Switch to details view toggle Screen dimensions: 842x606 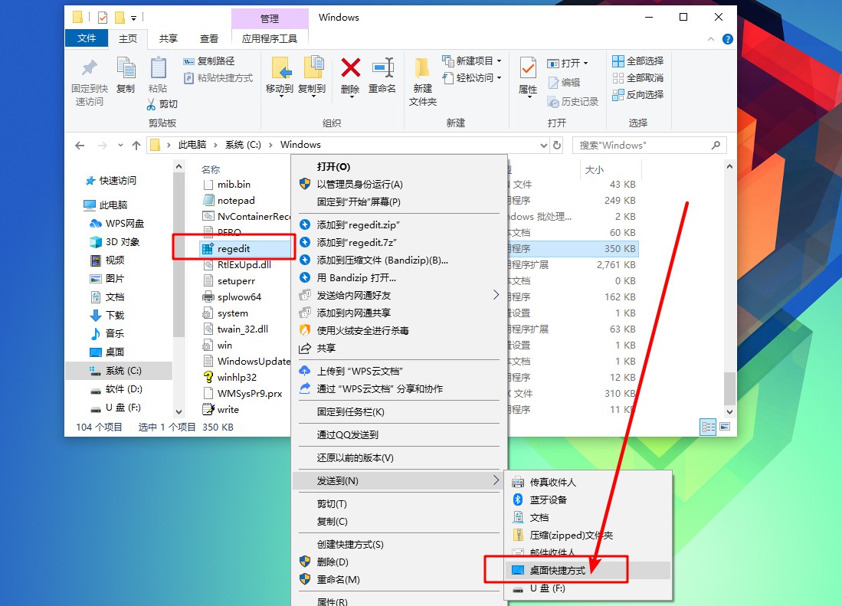coord(708,427)
